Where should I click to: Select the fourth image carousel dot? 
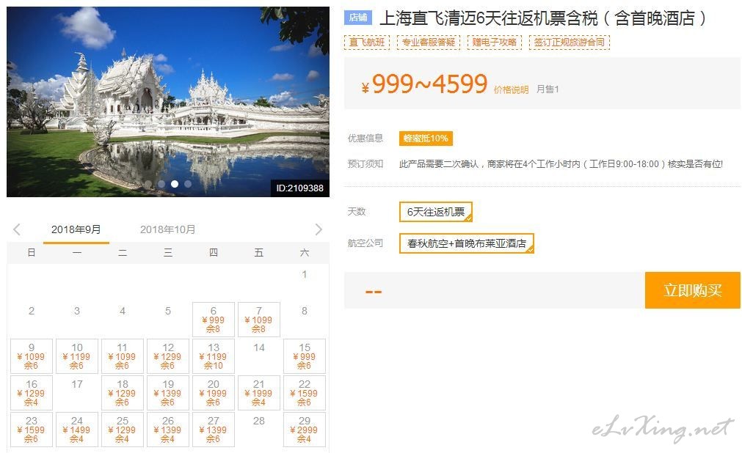188,184
